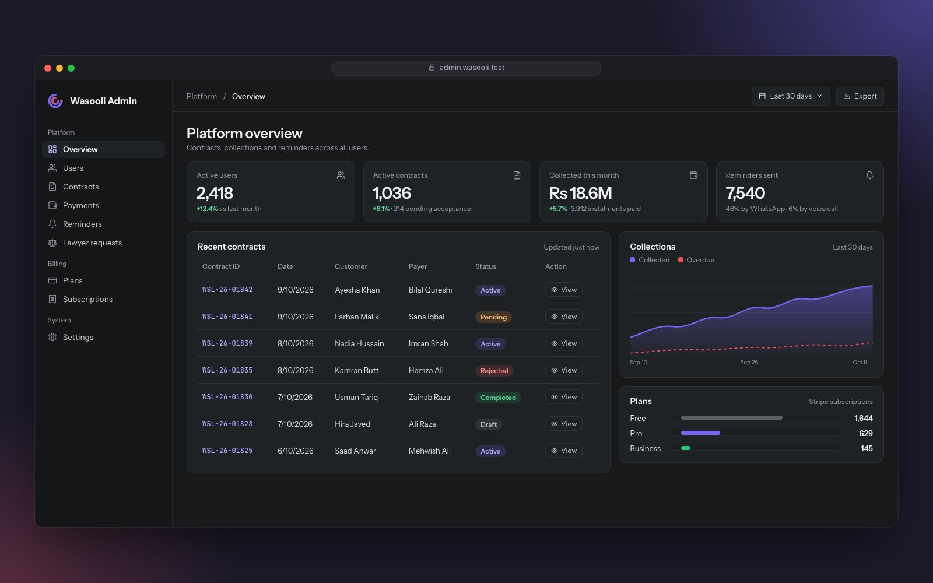Click the bell icon on Reminders sent card

pyautogui.click(x=869, y=175)
